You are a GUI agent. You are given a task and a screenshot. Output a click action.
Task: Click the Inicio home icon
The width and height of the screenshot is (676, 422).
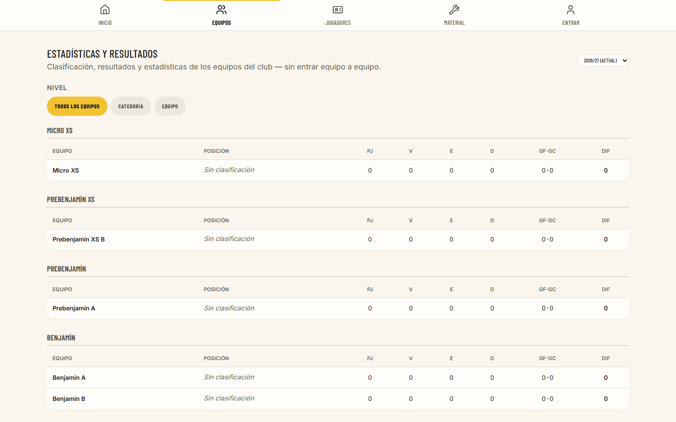[105, 9]
